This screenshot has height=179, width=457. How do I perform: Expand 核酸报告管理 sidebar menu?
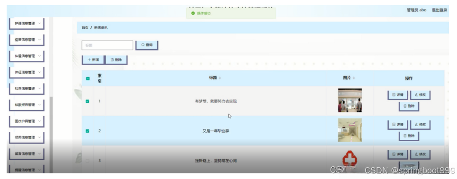pos(27,105)
